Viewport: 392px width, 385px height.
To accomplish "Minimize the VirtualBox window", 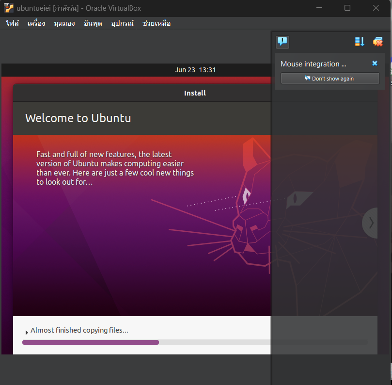I will tap(319, 8).
